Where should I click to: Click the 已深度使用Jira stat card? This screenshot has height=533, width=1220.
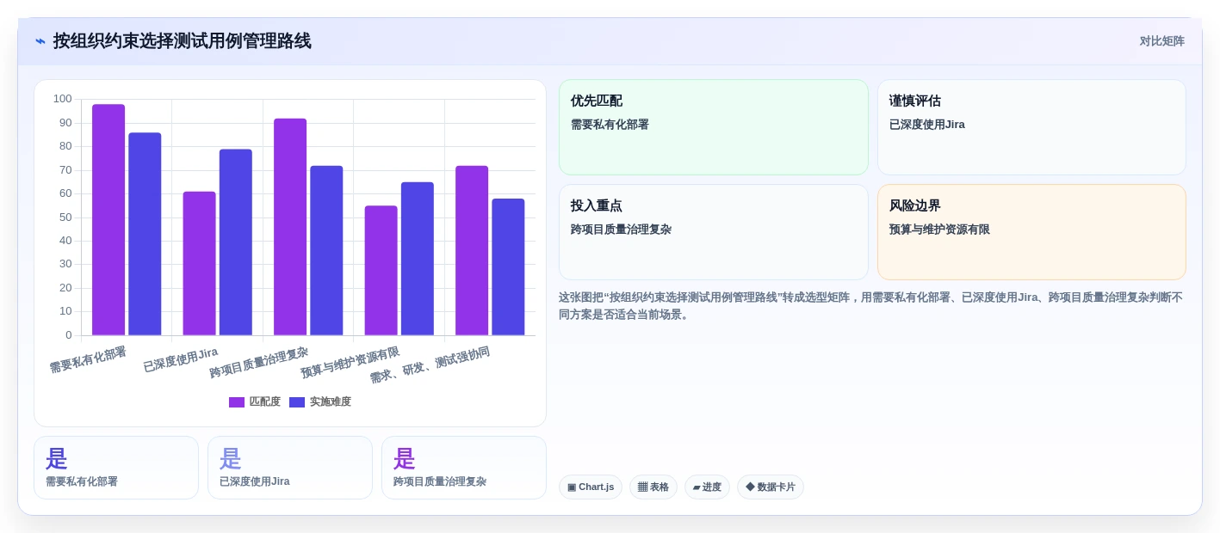[290, 468]
